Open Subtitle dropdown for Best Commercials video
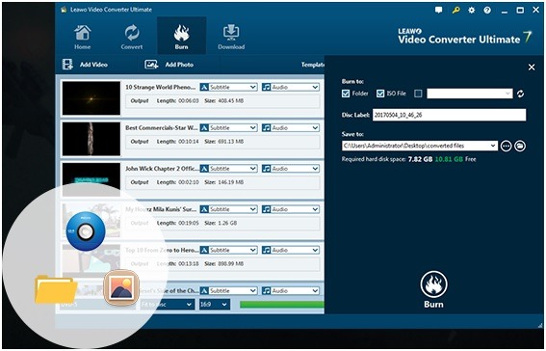Viewport: 546px width, 351px height. pyautogui.click(x=229, y=128)
